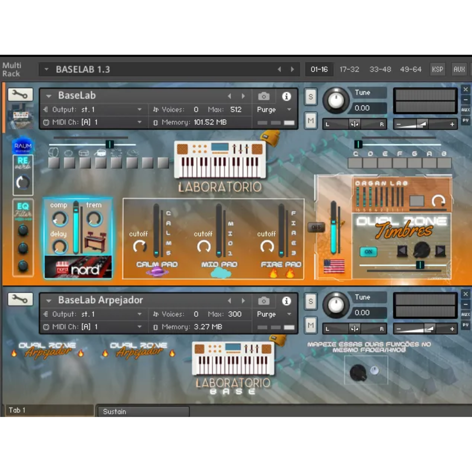Screen dimensions: 472x472
Task: Open the BaseLab MIDI Ch dropdown
Action: pos(140,122)
